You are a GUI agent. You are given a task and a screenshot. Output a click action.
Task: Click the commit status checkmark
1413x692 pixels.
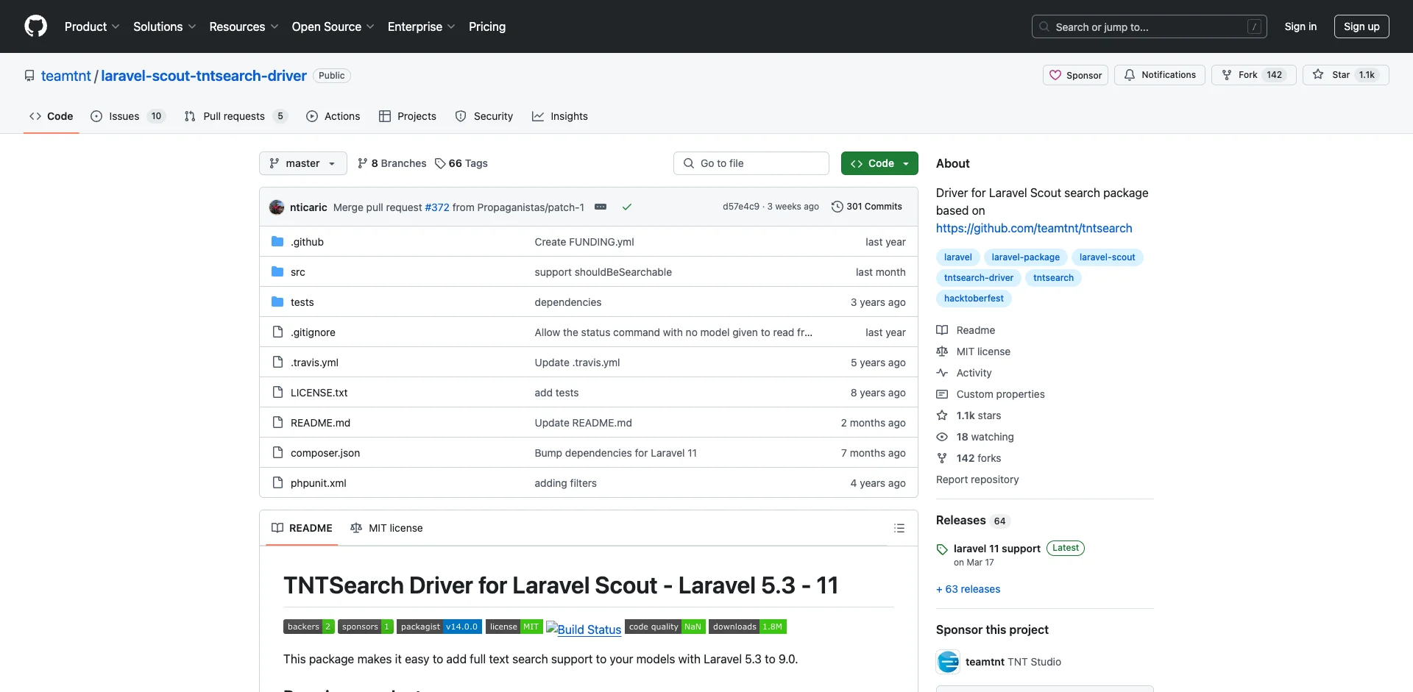pyautogui.click(x=627, y=207)
